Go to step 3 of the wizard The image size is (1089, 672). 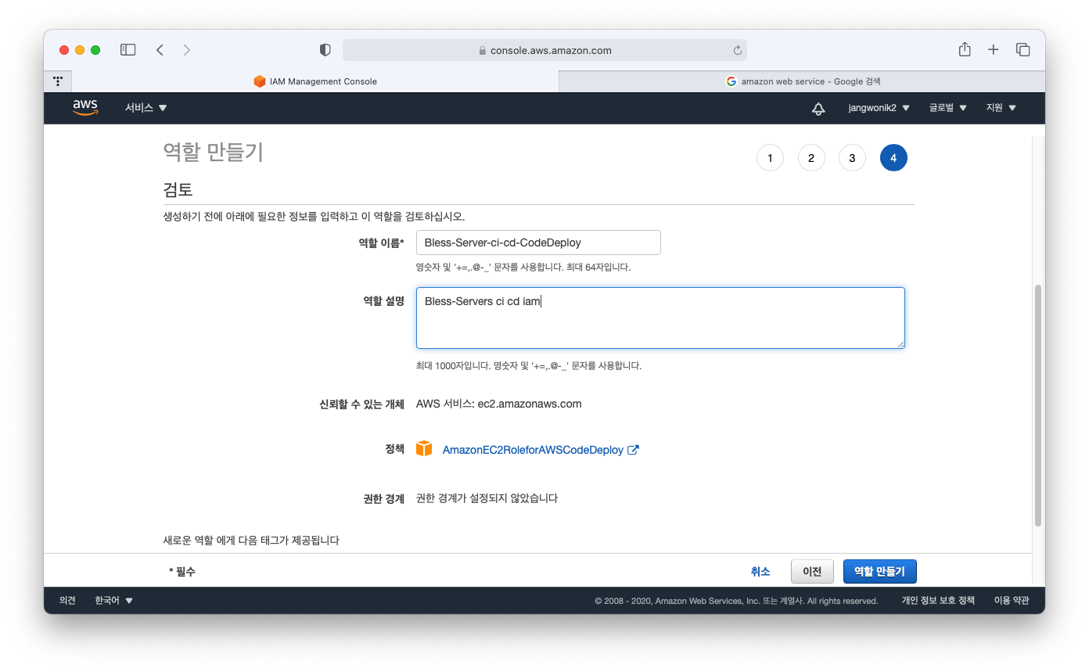pos(852,158)
